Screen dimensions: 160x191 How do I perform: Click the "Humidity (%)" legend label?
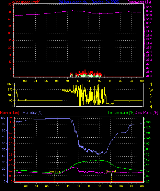point(33,113)
